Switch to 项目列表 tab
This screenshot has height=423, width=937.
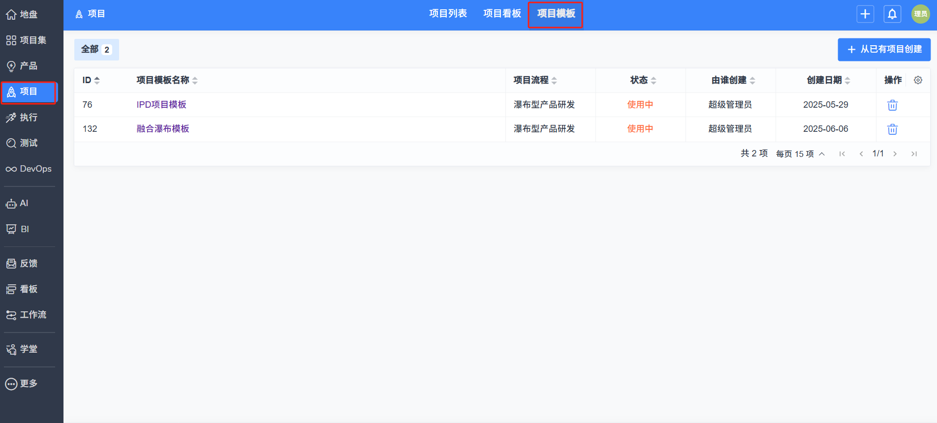[448, 14]
